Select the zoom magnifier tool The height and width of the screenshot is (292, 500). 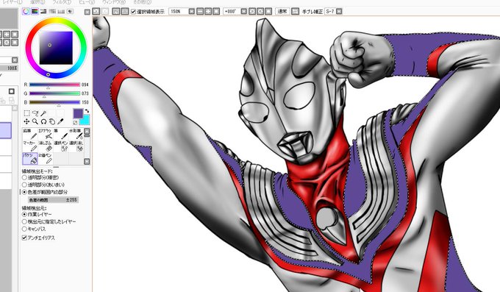[35, 121]
